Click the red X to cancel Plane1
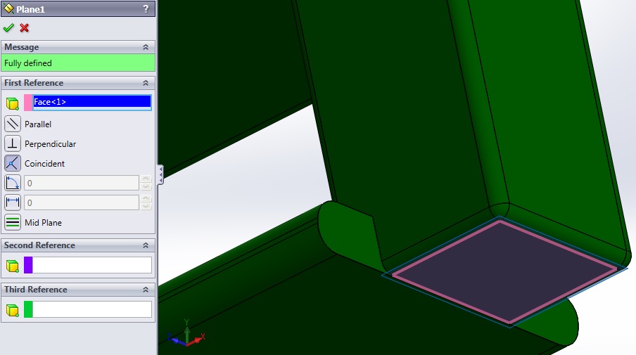The width and height of the screenshot is (636, 355). pos(25,28)
